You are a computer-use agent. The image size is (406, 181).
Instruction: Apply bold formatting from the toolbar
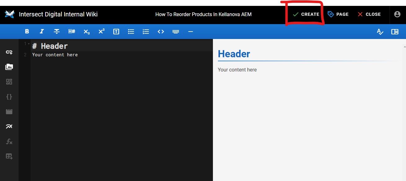(27, 32)
